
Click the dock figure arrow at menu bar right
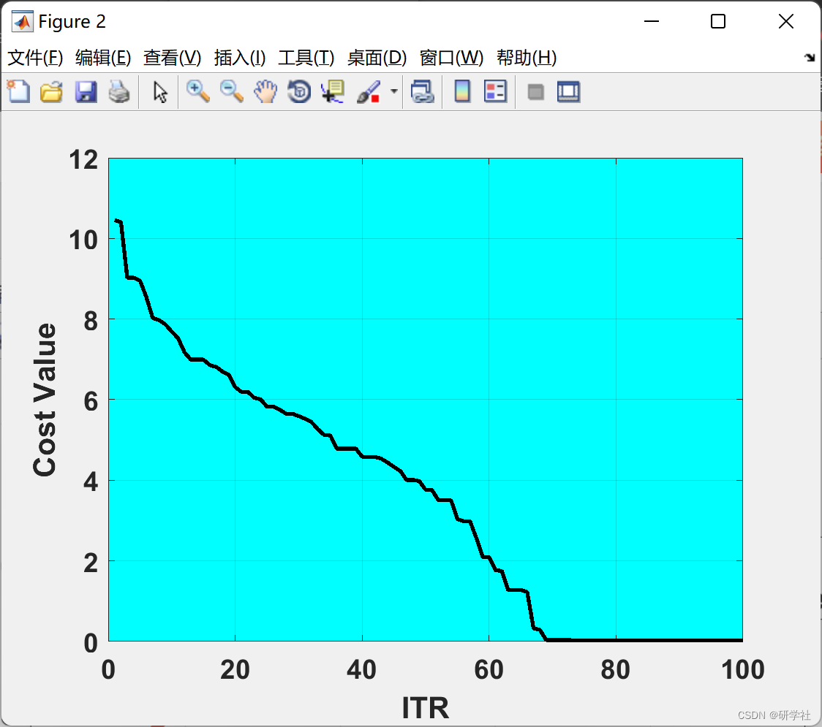810,57
